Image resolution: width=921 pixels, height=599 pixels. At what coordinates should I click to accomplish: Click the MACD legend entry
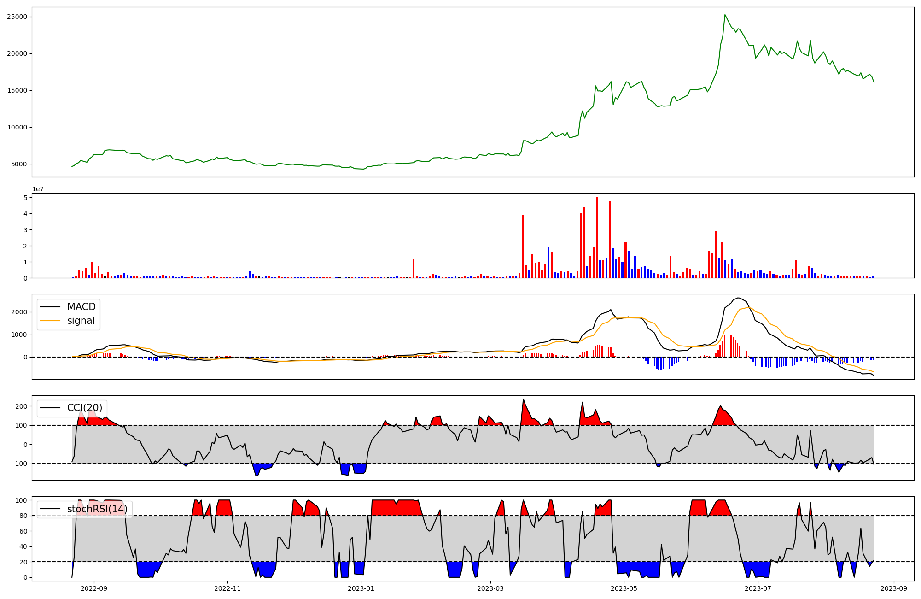click(81, 307)
